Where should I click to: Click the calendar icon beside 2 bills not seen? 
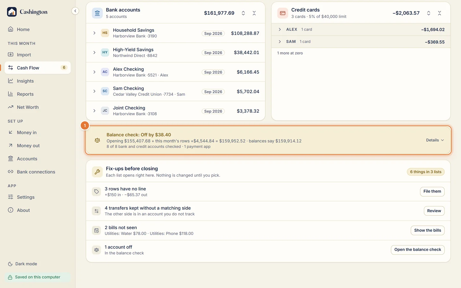pyautogui.click(x=96, y=230)
